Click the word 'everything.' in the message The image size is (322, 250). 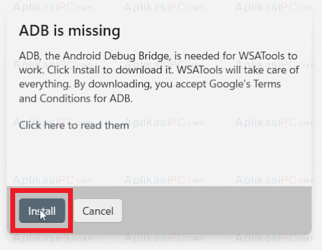tap(45, 84)
